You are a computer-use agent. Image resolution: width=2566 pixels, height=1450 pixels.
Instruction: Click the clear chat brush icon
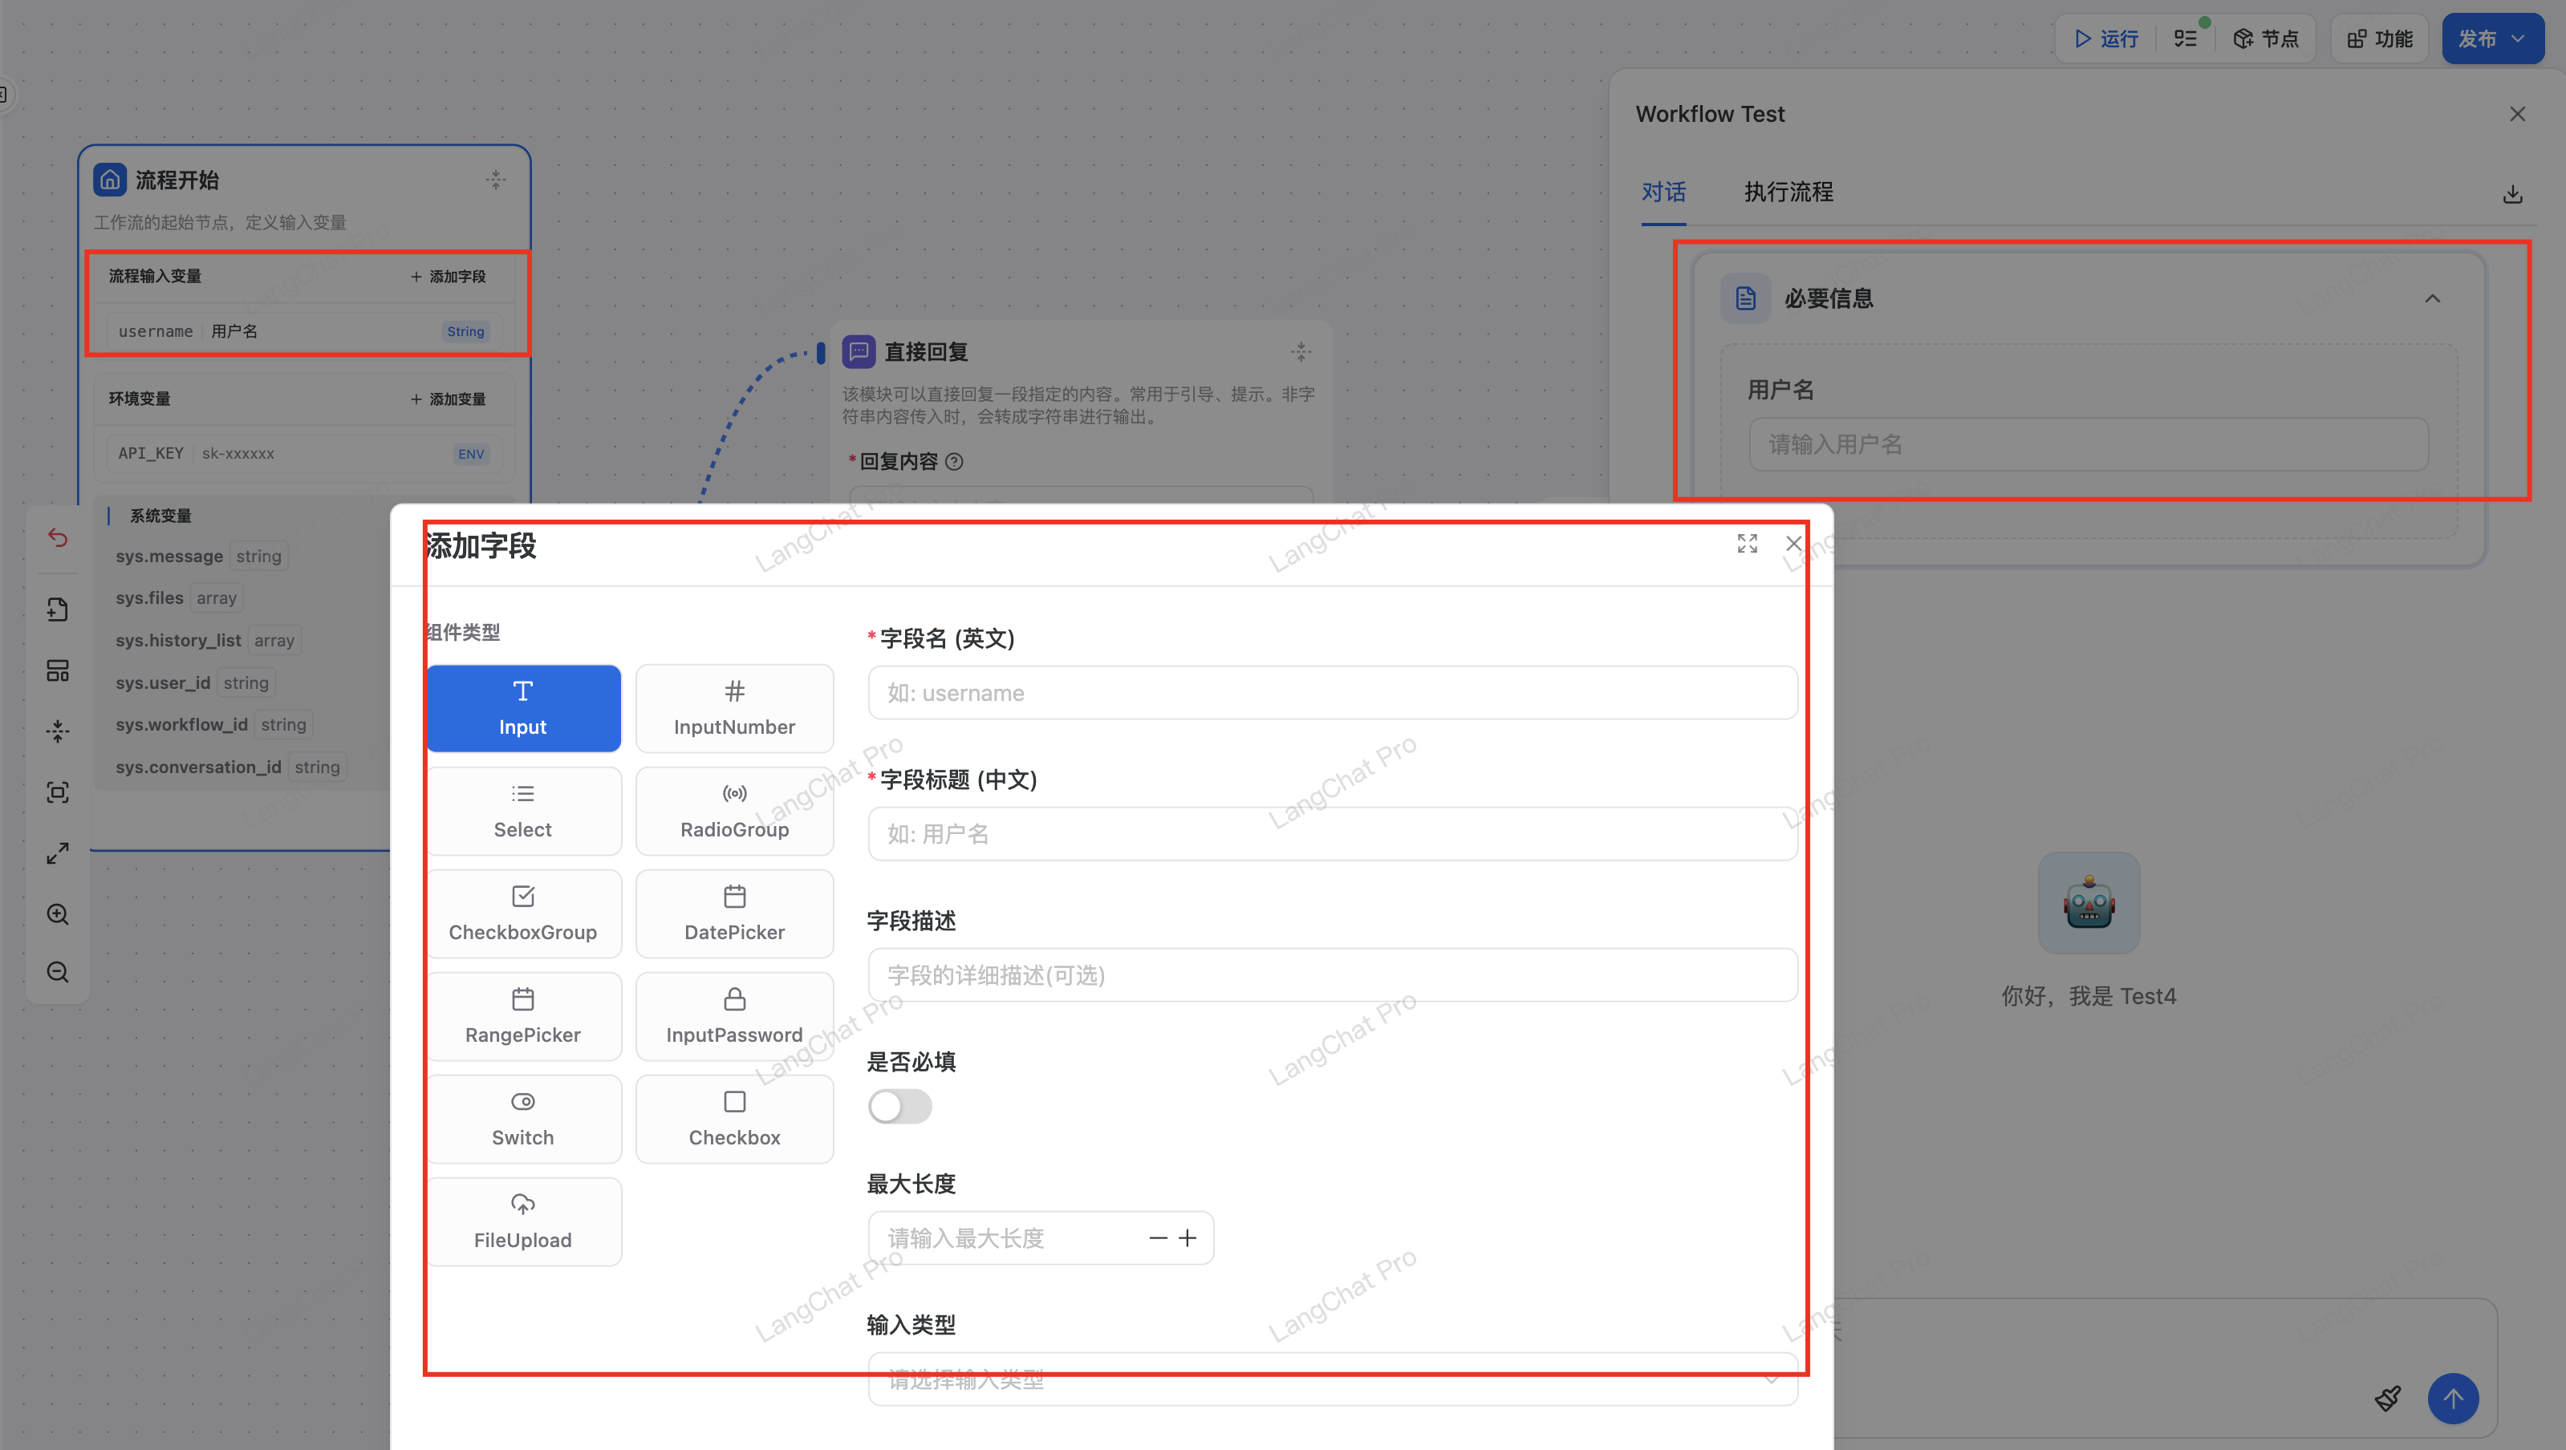pos(2388,1398)
